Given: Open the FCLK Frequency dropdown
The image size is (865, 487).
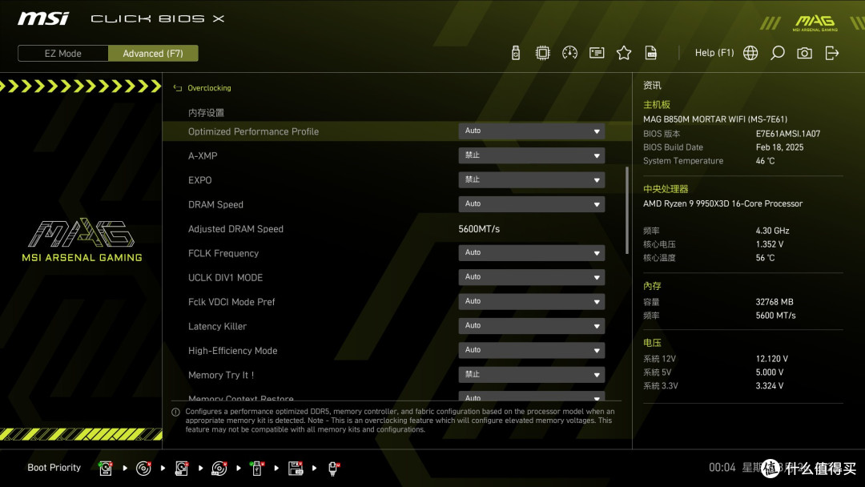Looking at the screenshot, I should [x=531, y=252].
